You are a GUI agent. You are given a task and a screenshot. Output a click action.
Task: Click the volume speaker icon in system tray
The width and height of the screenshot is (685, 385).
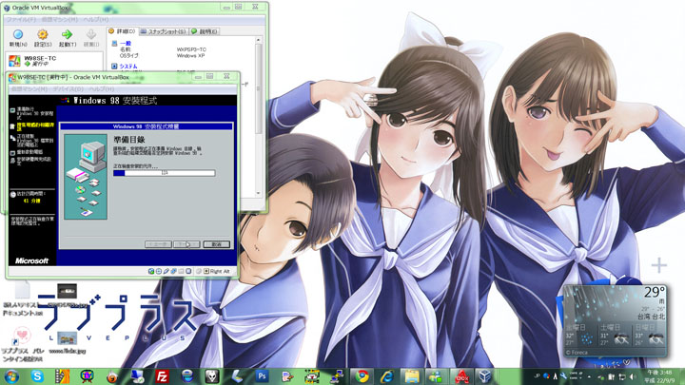tap(632, 376)
